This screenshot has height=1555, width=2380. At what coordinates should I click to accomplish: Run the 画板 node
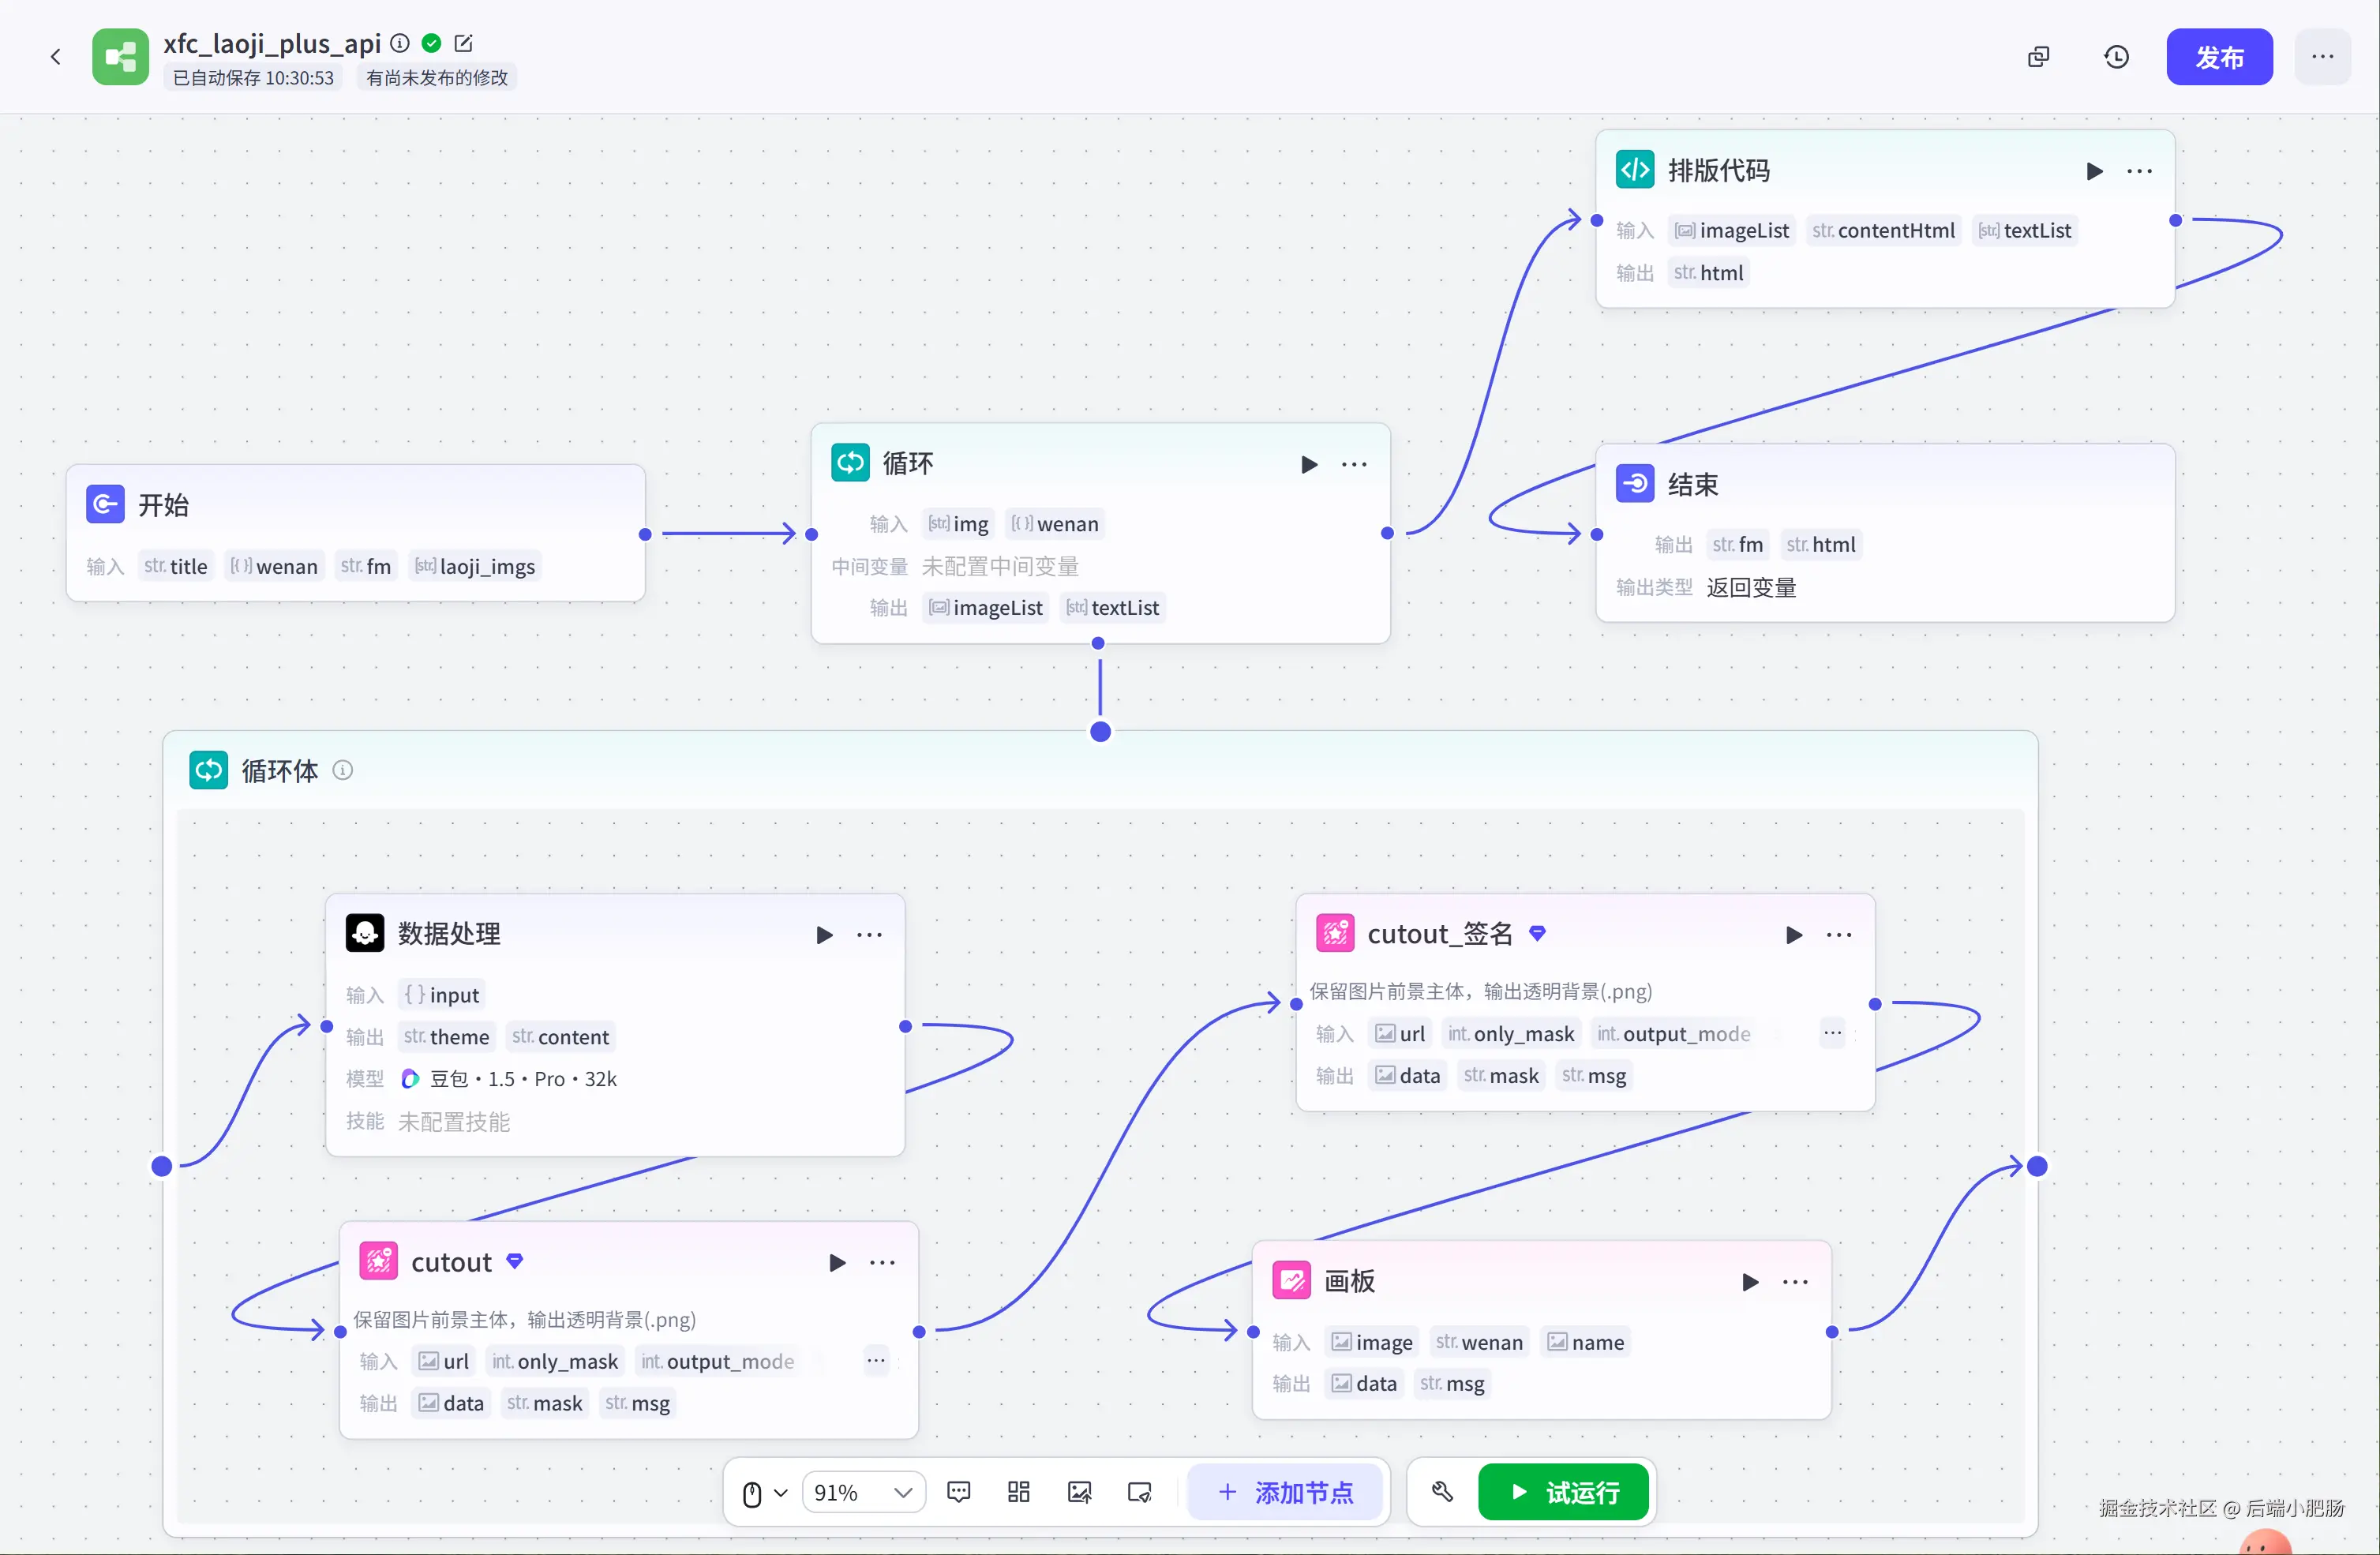(x=1750, y=1282)
